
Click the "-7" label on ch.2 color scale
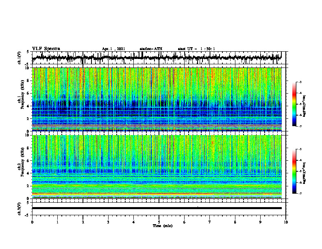tap(300, 194)
